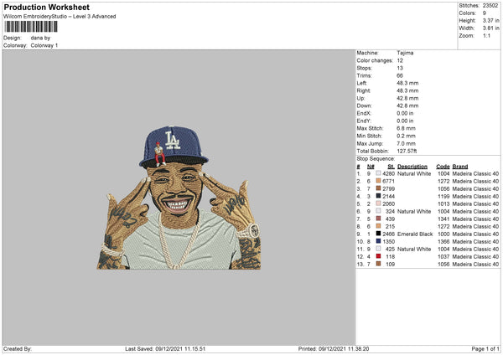Click thread code 1013 in row 5
This screenshot has height=355, width=503.
[x=443, y=203]
